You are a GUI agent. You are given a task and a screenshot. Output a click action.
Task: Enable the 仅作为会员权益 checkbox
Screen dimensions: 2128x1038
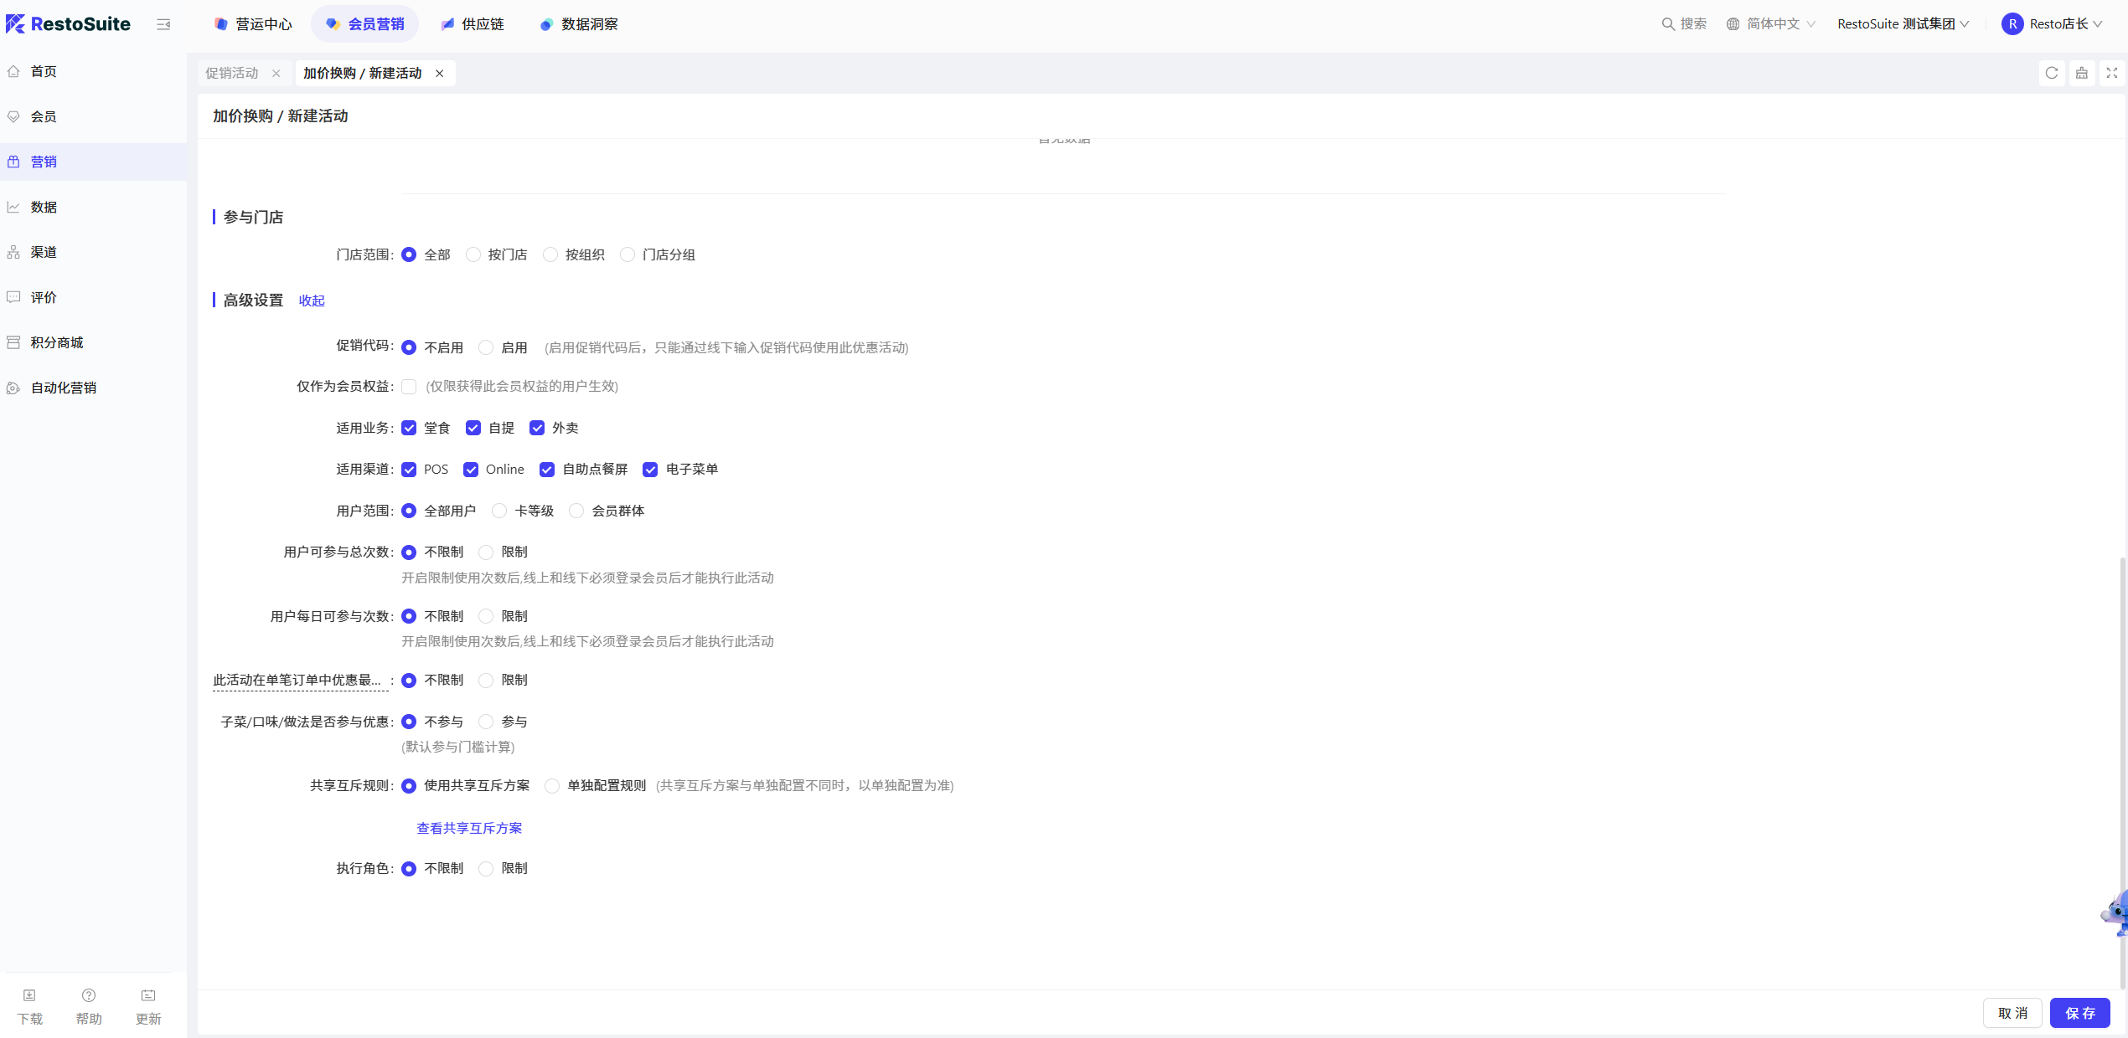(x=409, y=387)
